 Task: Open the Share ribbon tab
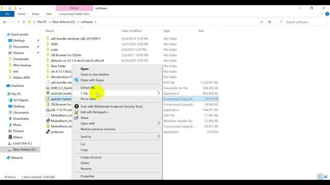pyautogui.click(x=36, y=14)
